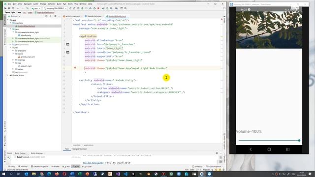Collapse the manifests folder node

point(11,23)
